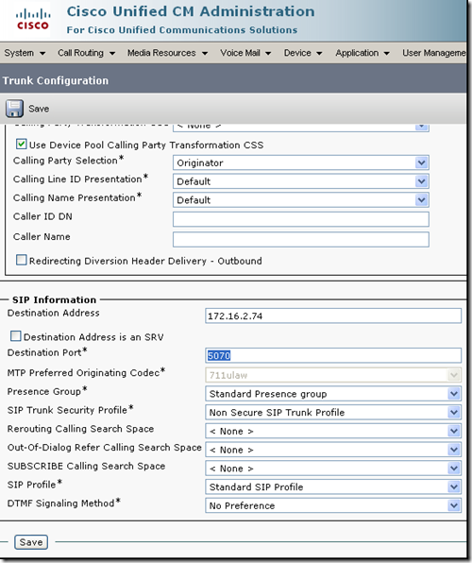Open the Voice Mail menu
The image size is (472, 563).
[x=245, y=53]
